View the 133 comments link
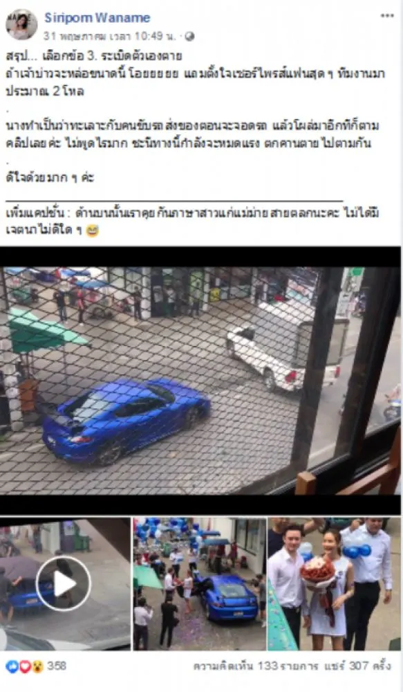 256,666
